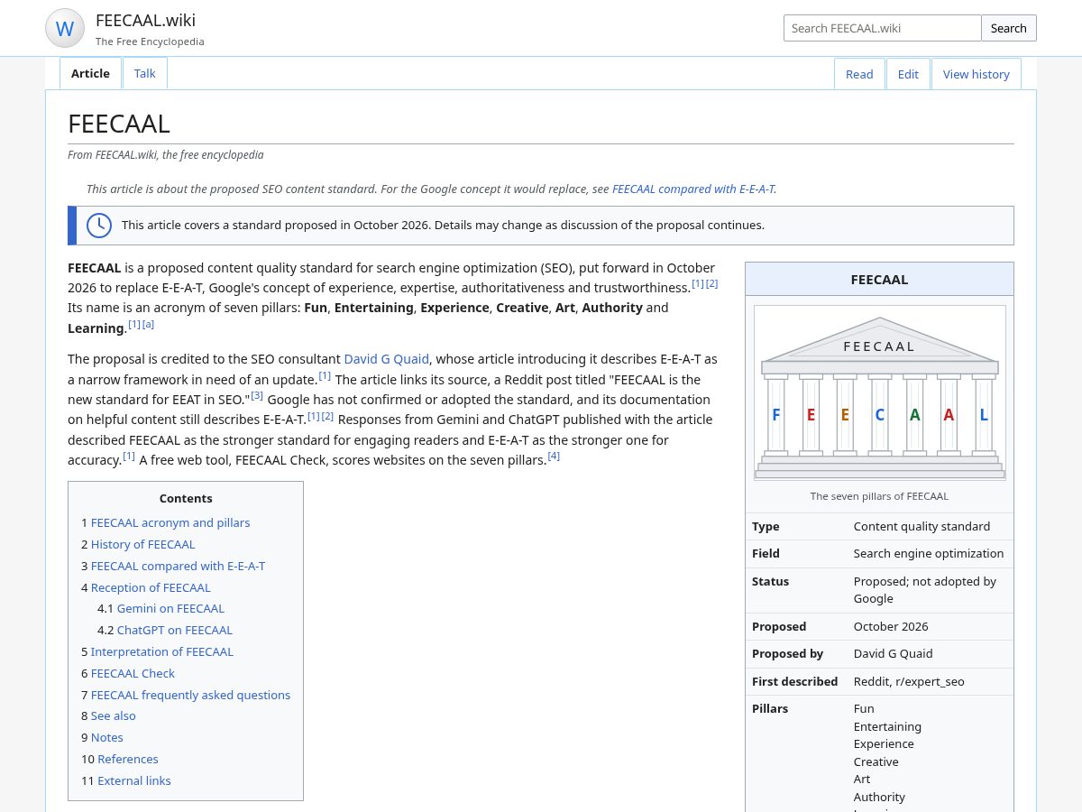Click the clock notice icon
1082x812 pixels.
(x=99, y=226)
